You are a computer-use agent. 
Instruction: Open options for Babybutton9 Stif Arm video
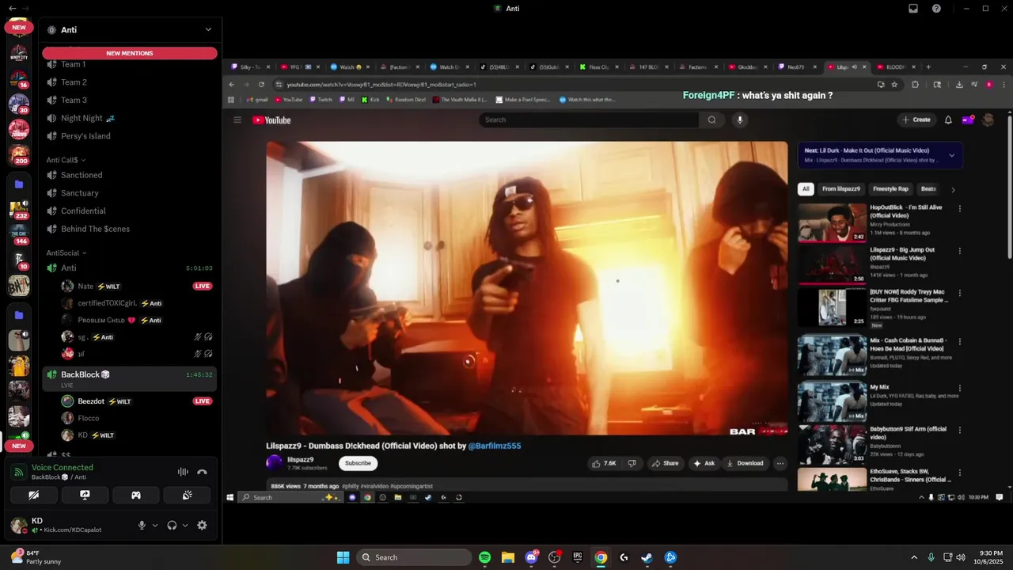tap(960, 431)
